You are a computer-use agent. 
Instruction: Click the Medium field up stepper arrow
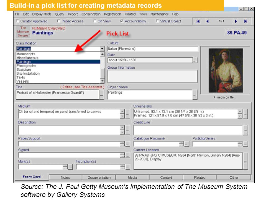122,112
